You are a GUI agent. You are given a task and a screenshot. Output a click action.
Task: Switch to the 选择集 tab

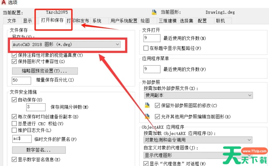point(186,21)
